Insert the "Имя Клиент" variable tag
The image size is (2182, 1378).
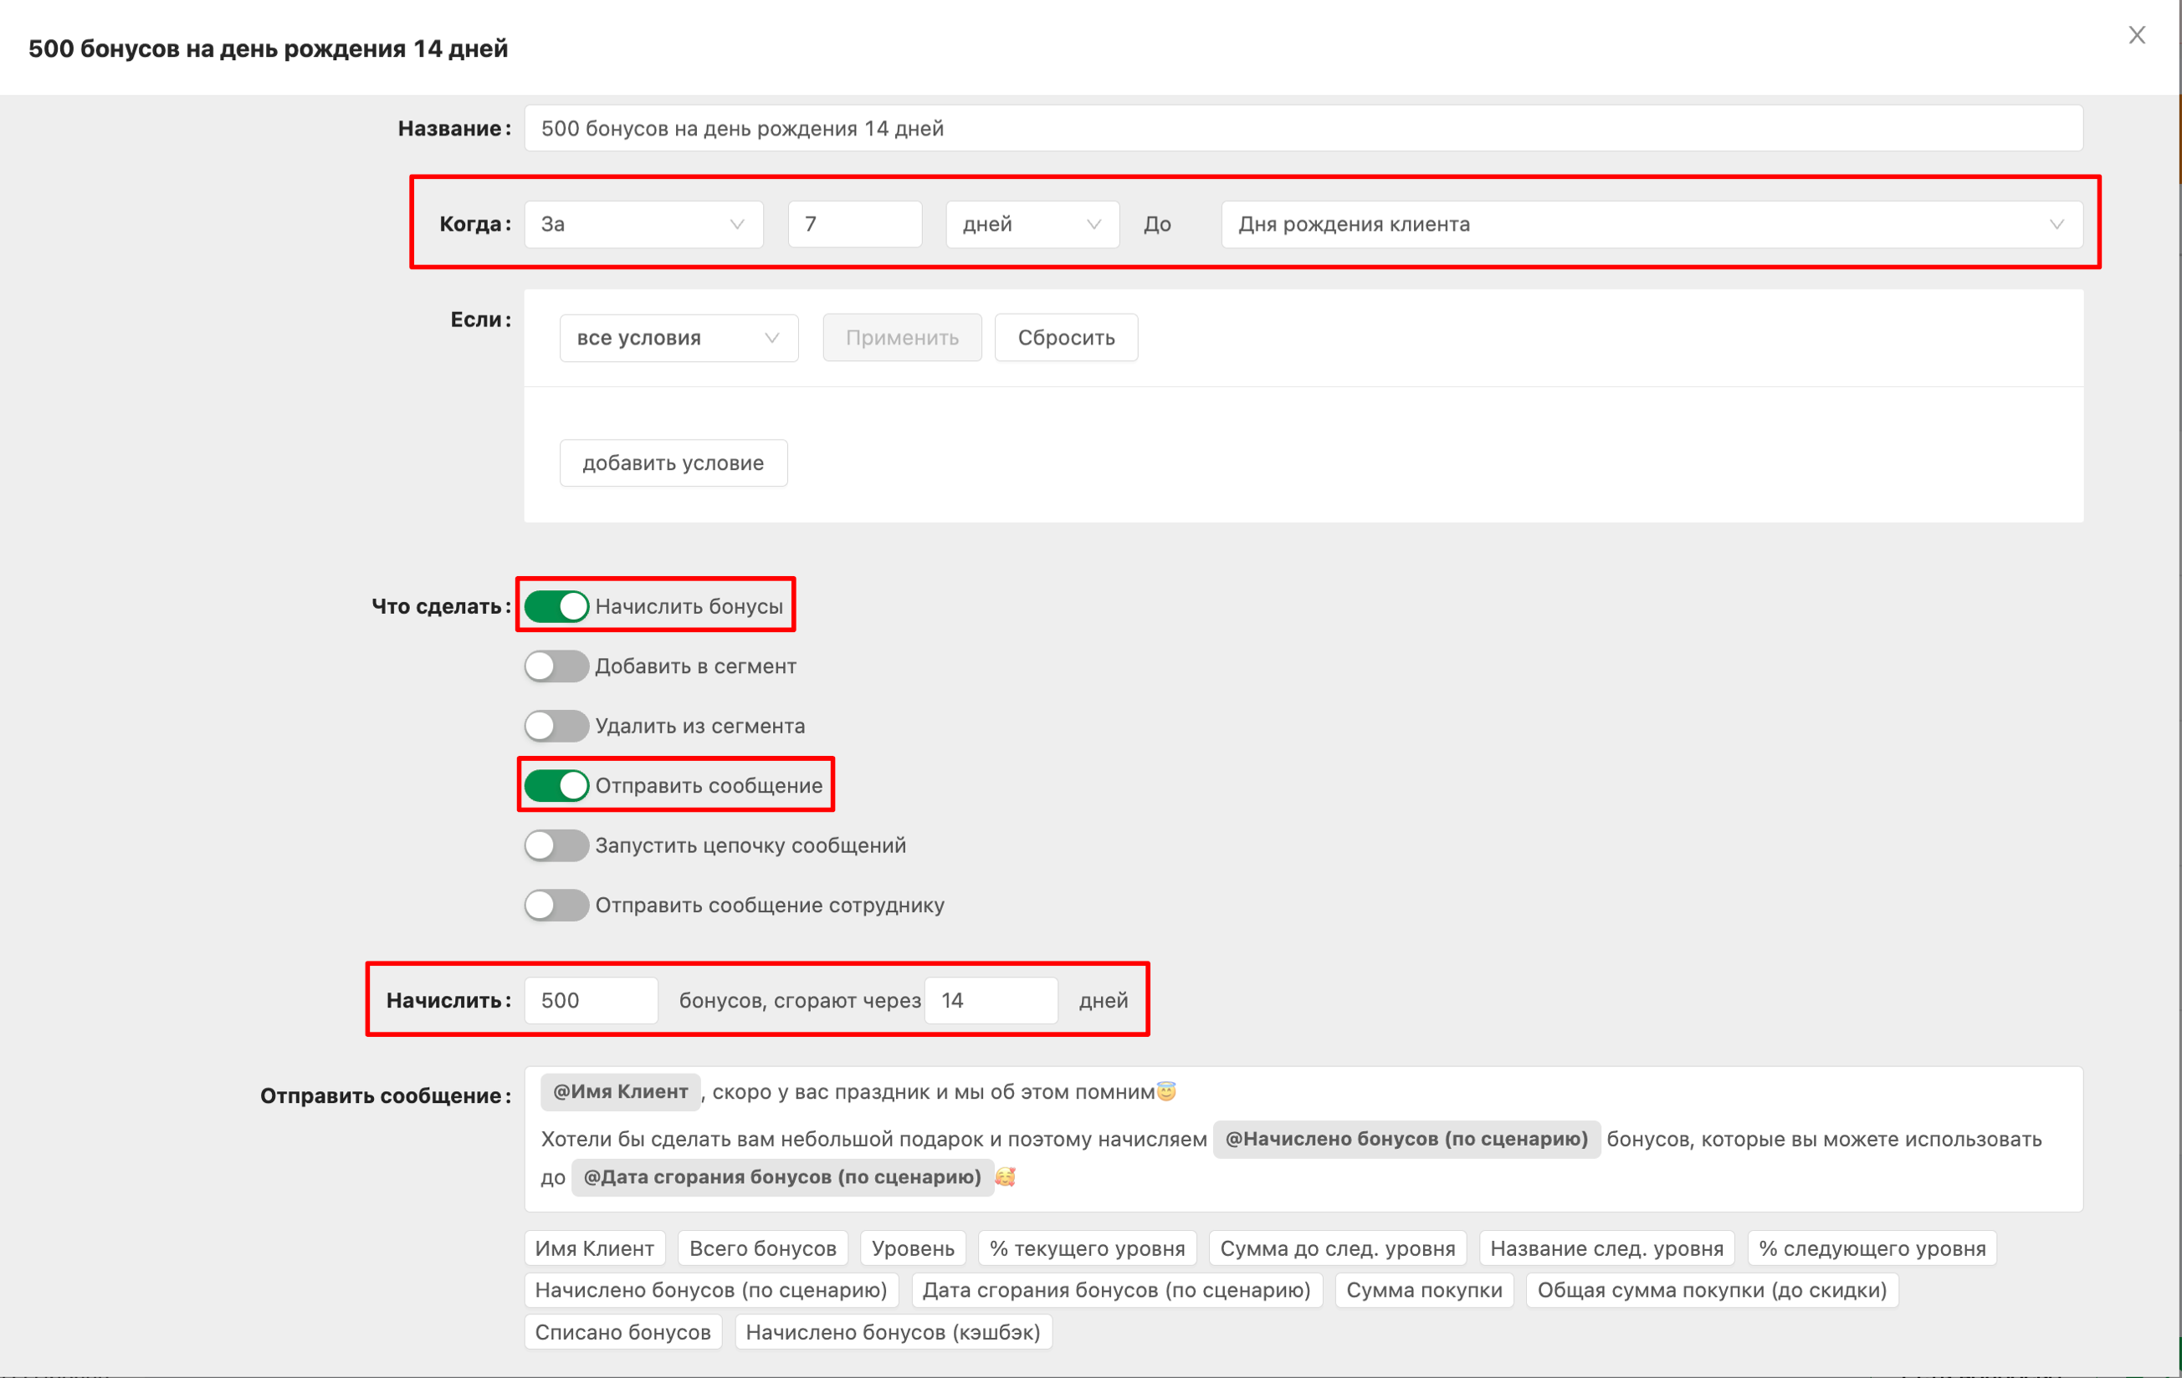tap(594, 1248)
